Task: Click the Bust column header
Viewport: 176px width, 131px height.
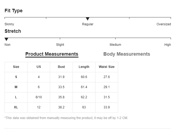Action: pos(61,67)
